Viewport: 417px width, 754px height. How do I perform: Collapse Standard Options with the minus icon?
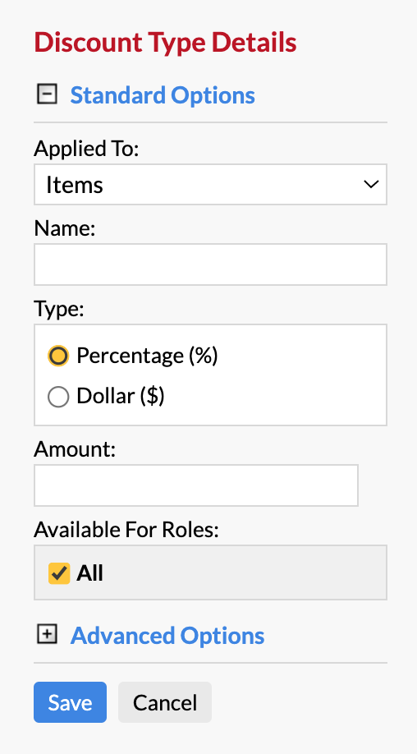tap(47, 94)
